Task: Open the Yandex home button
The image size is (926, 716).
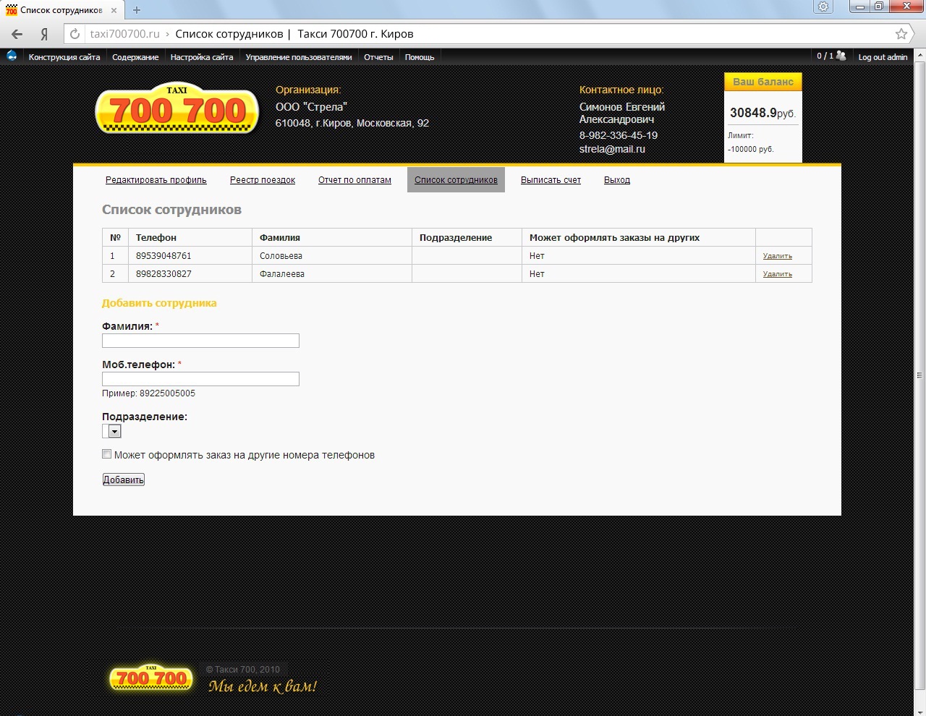Action: coord(44,34)
